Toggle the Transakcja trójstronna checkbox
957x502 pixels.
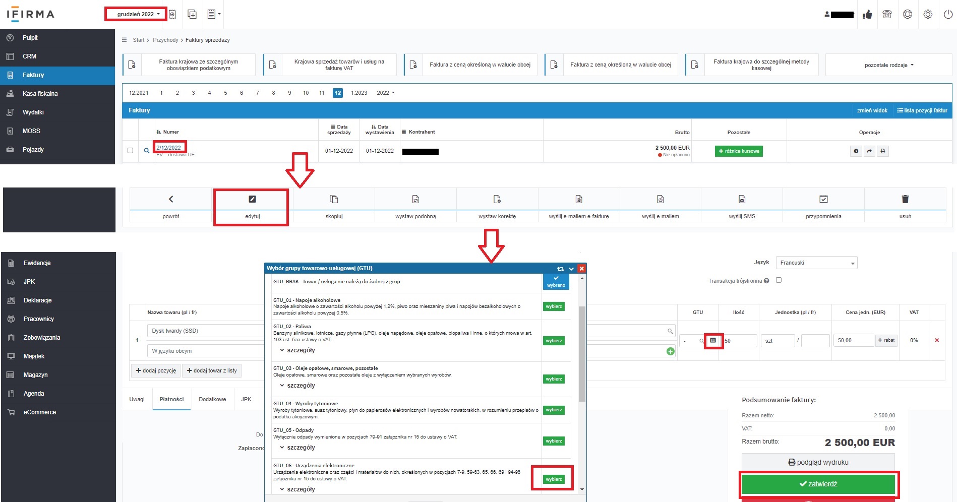(x=779, y=280)
